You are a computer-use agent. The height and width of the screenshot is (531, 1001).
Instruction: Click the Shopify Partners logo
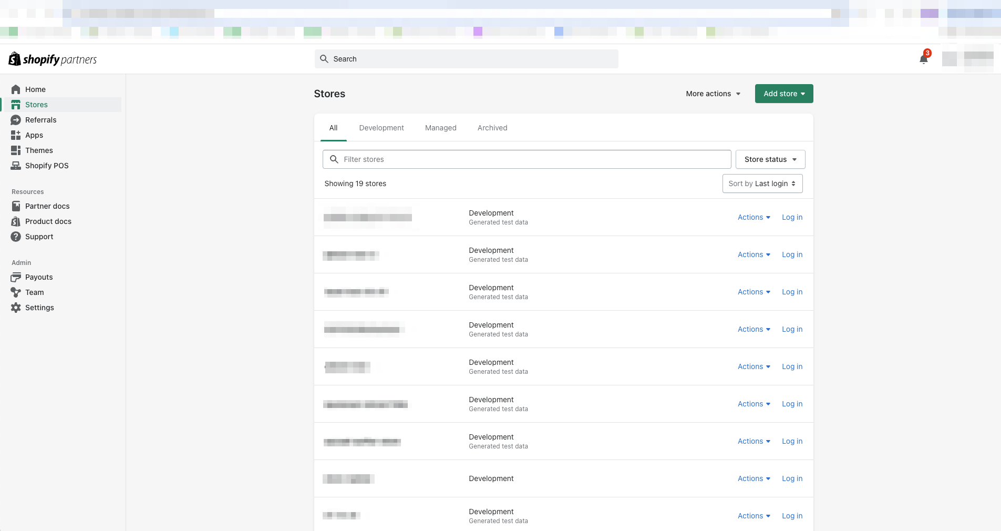click(x=53, y=59)
